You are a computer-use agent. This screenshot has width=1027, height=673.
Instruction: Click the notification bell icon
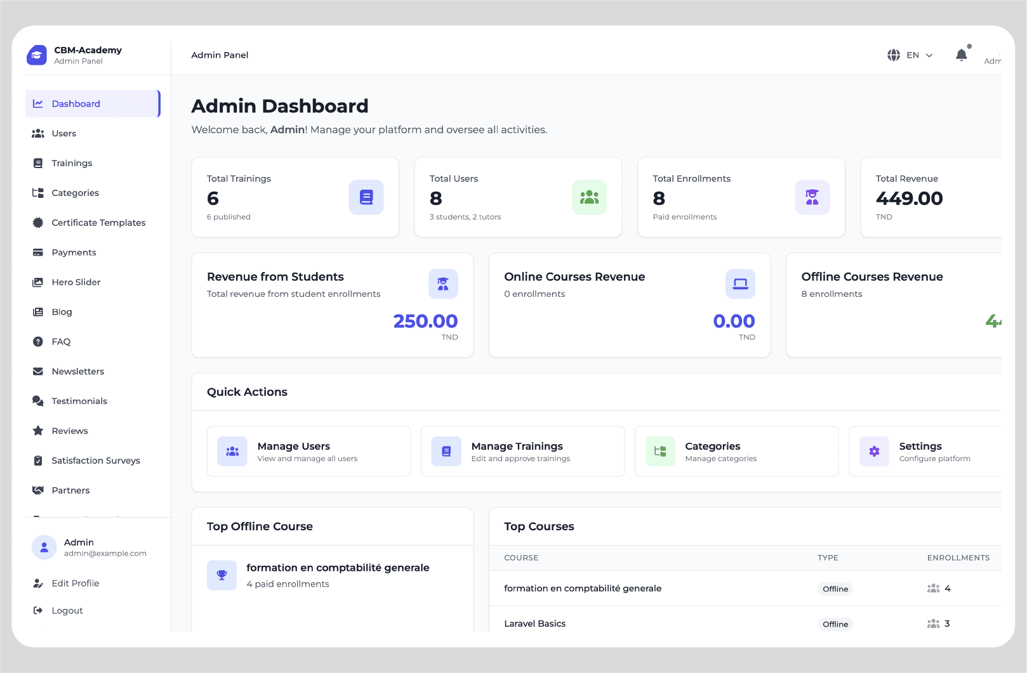(961, 55)
